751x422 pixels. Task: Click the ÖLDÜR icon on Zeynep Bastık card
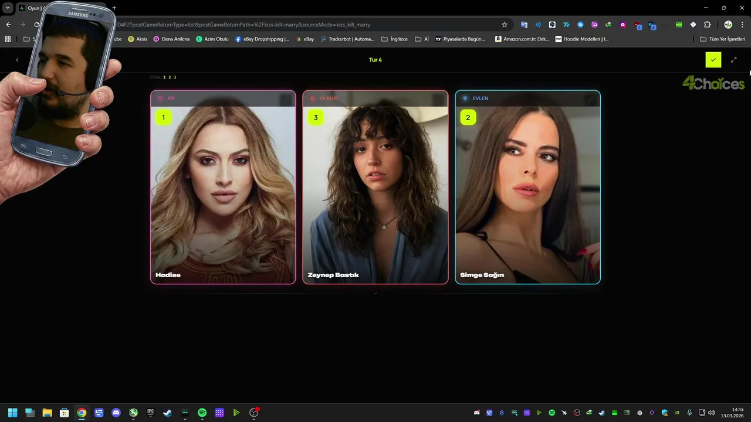coord(313,98)
